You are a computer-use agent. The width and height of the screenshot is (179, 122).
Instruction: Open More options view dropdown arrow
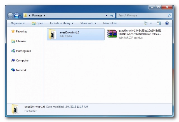[151, 23]
